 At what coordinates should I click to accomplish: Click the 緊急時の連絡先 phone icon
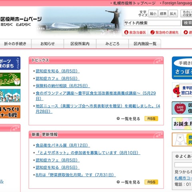pos(152,32)
